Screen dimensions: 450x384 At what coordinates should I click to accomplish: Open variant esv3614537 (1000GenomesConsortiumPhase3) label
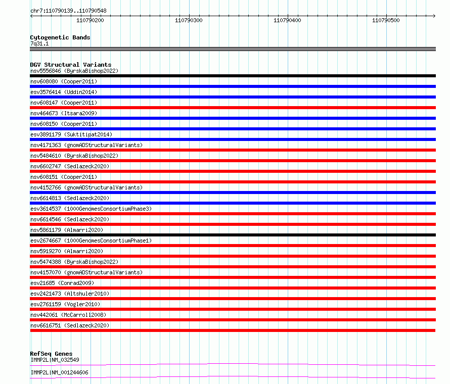(x=91, y=209)
